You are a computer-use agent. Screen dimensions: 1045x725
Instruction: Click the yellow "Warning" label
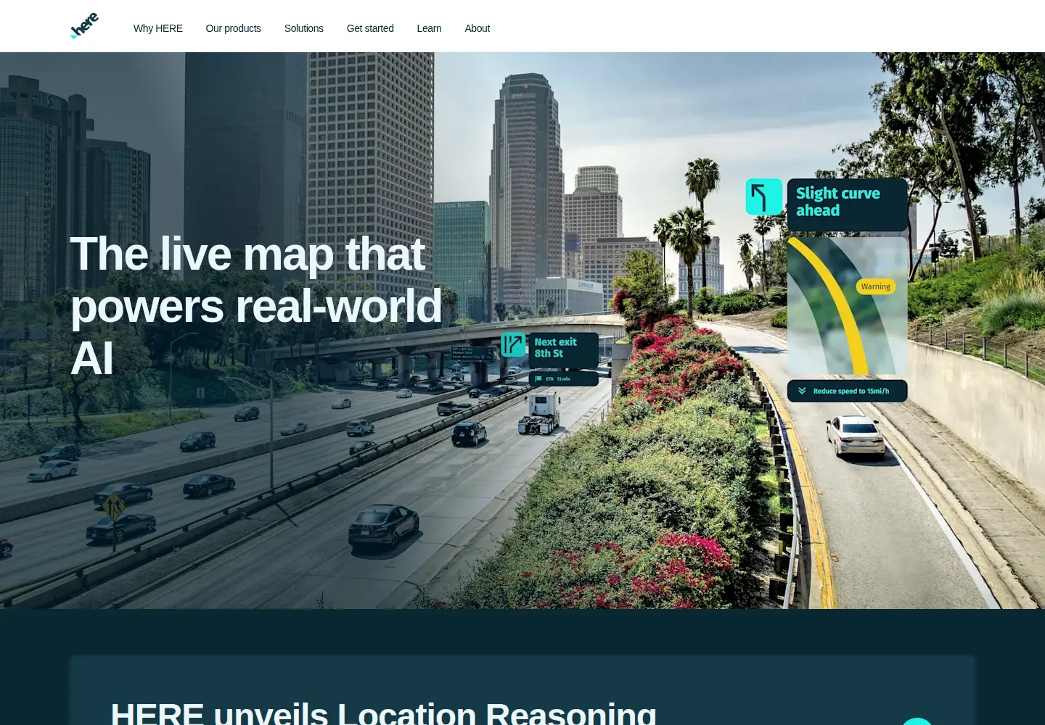pos(876,286)
